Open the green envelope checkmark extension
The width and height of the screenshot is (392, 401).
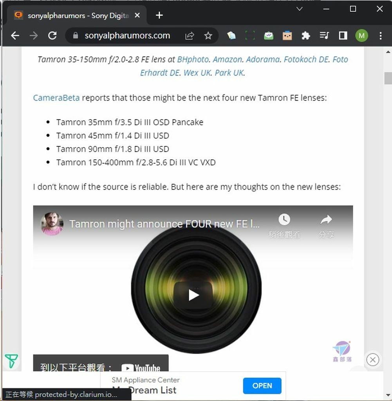point(269,36)
